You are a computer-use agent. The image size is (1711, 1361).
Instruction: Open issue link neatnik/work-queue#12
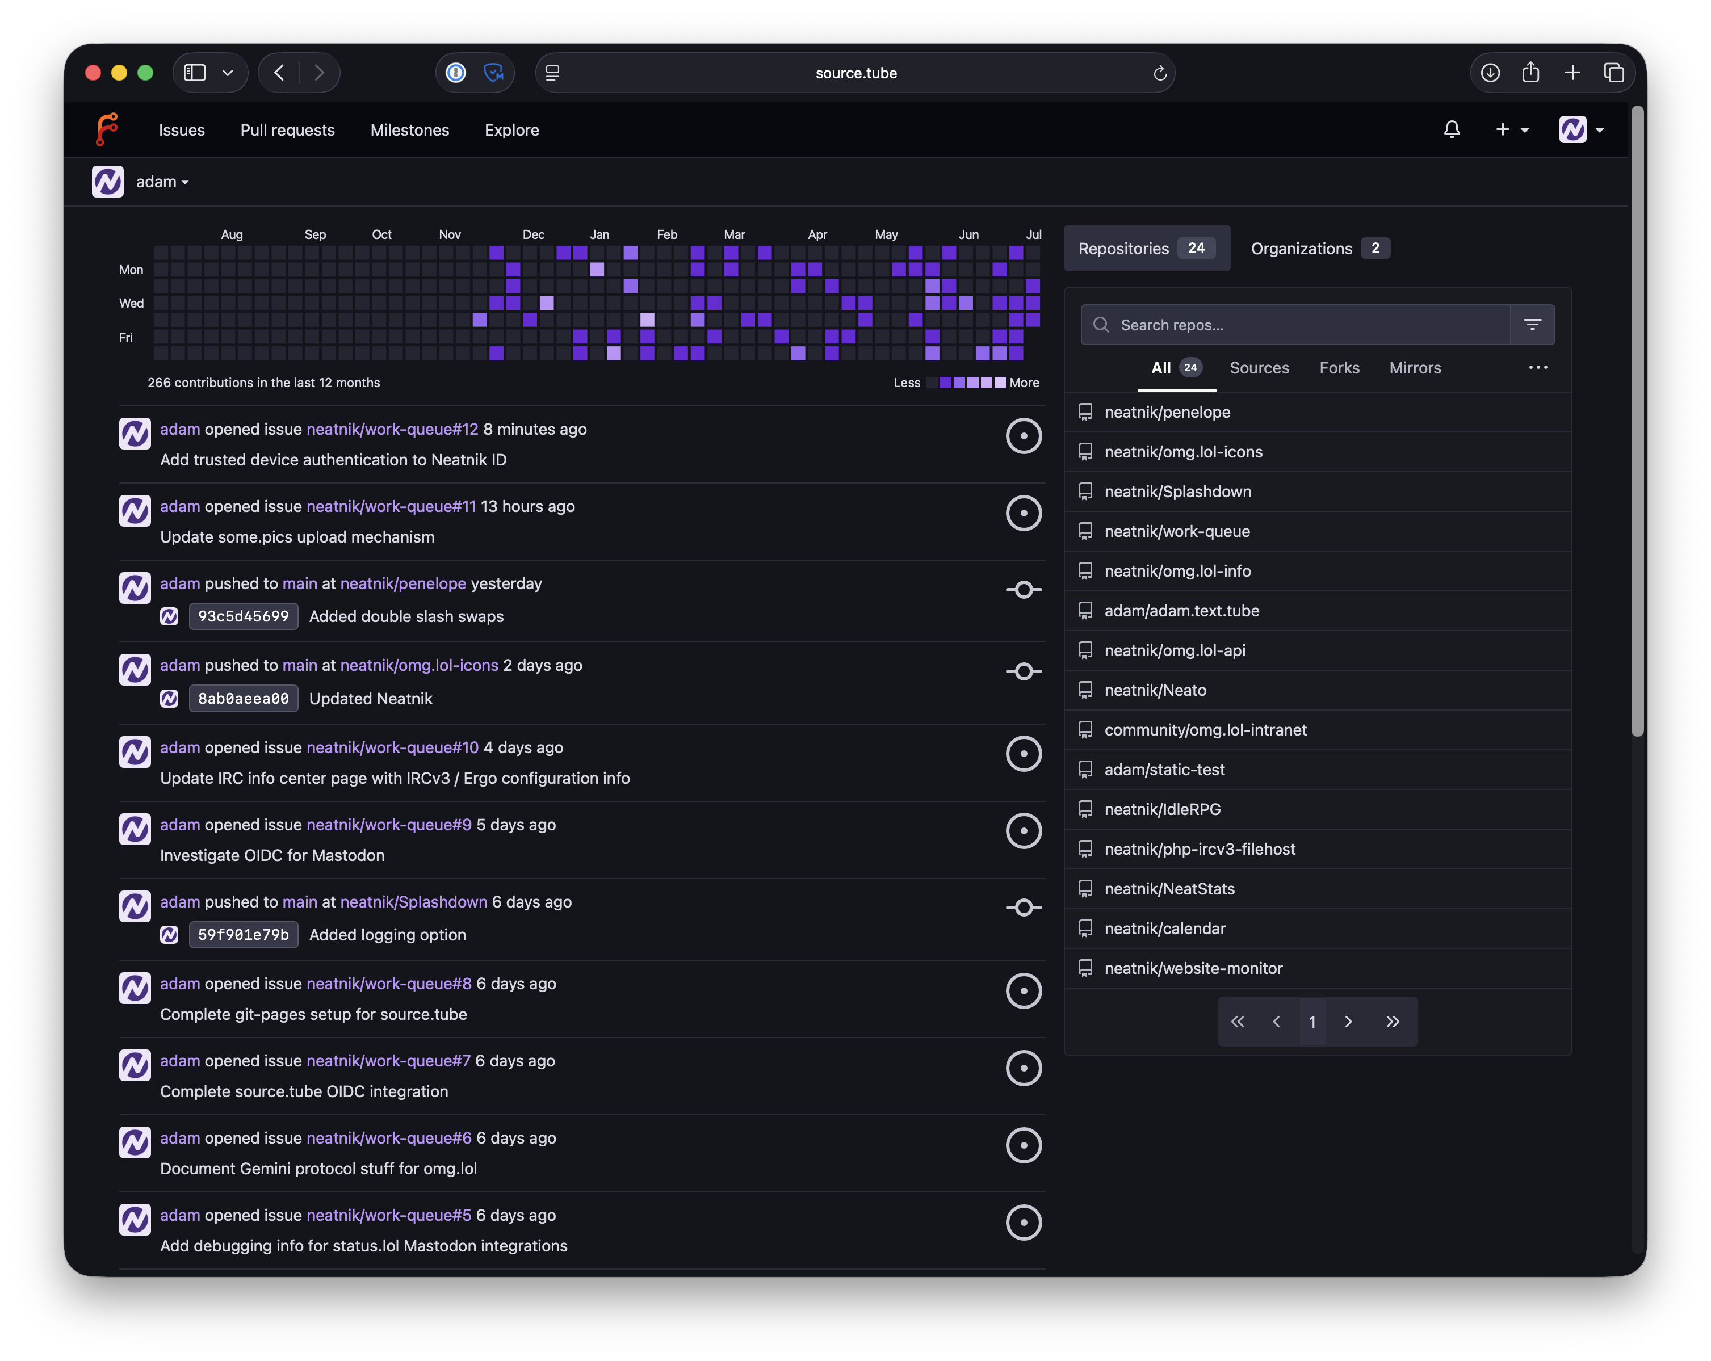coord(392,429)
